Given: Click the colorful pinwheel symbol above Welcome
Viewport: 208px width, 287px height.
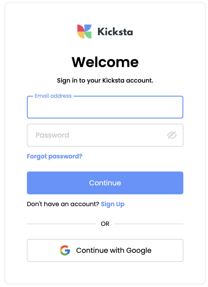Looking at the screenshot, I should pos(84,31).
